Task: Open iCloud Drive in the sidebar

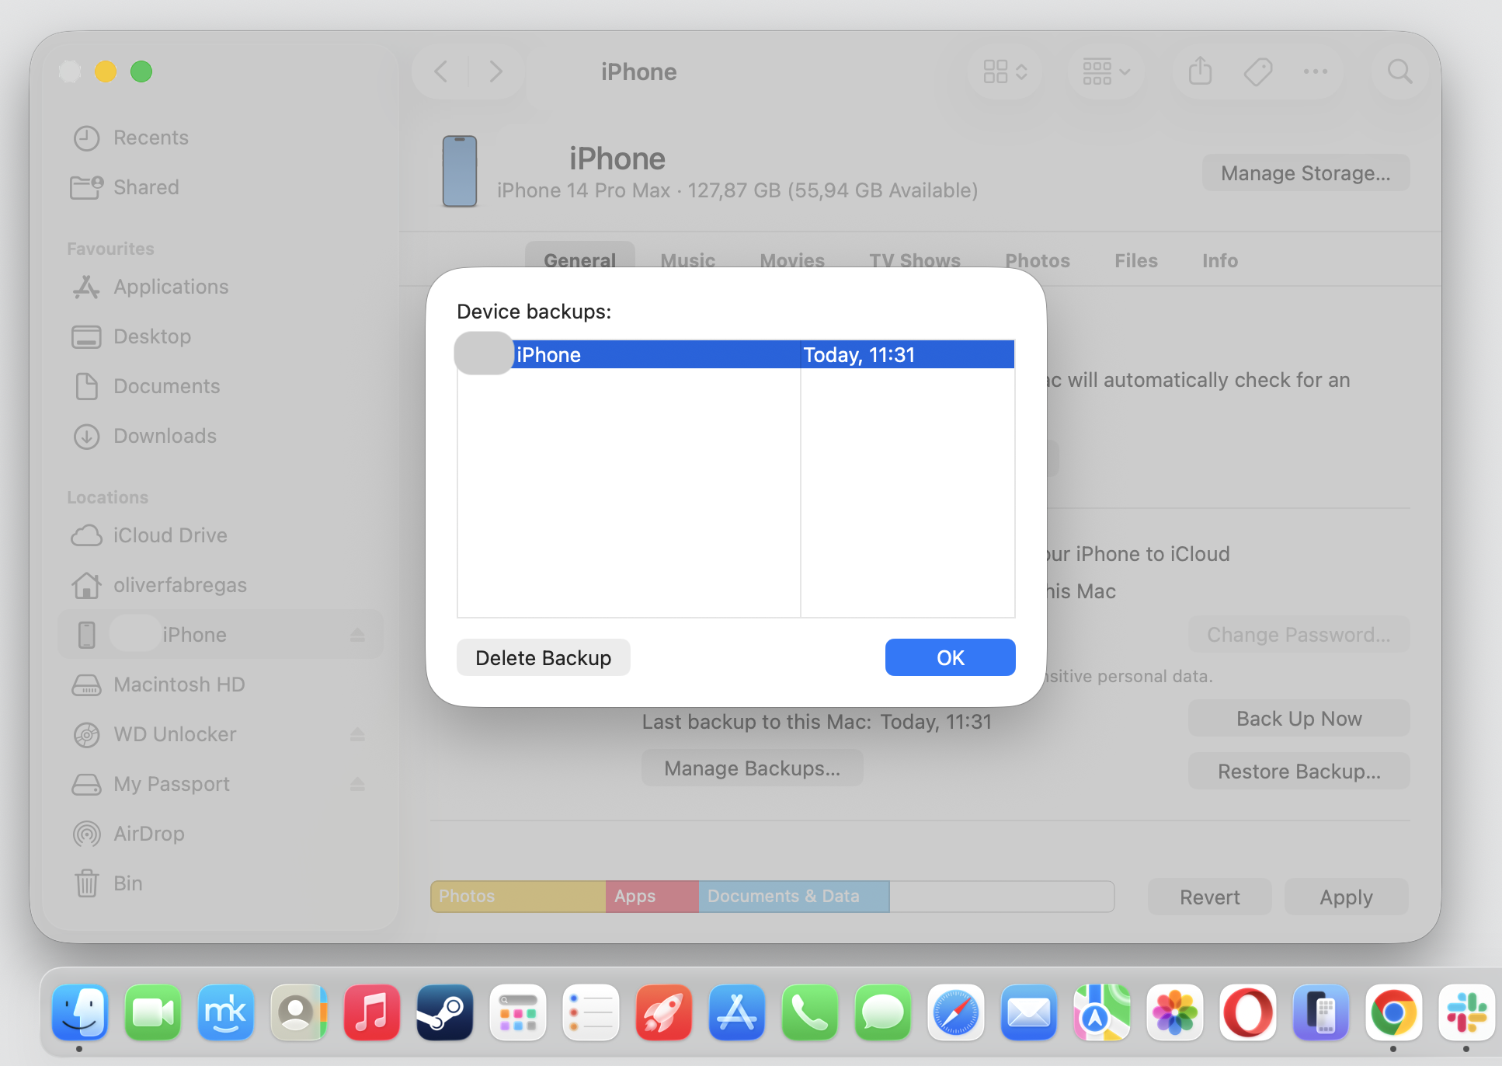Action: [x=220, y=535]
